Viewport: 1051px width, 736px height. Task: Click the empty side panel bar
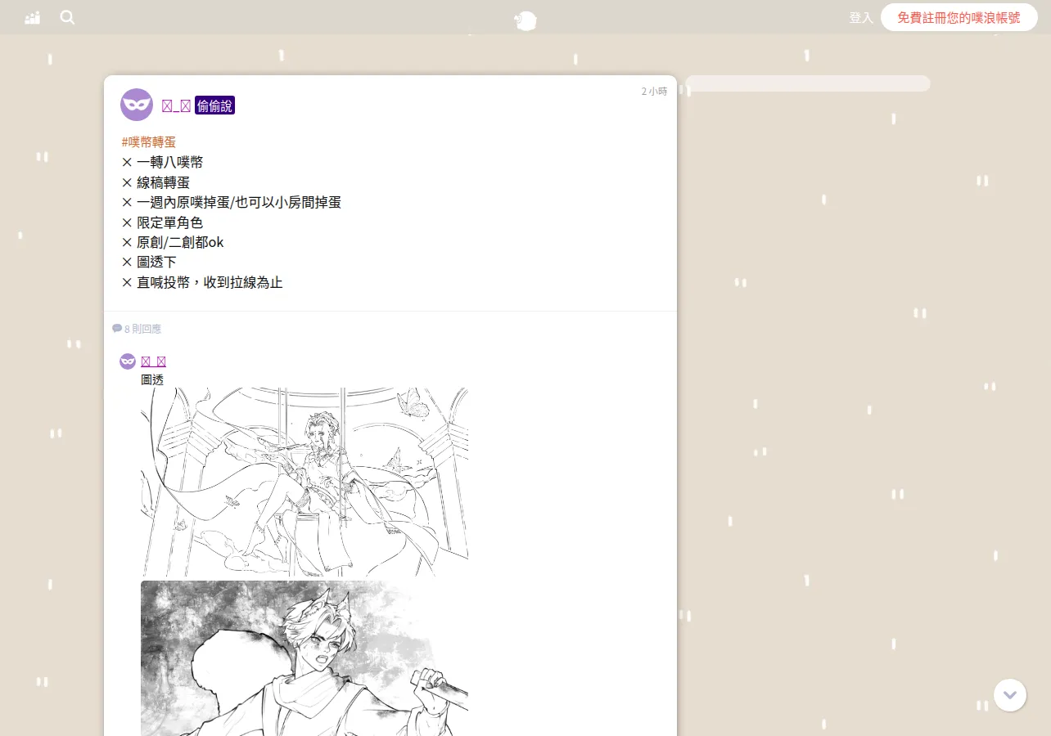808,83
